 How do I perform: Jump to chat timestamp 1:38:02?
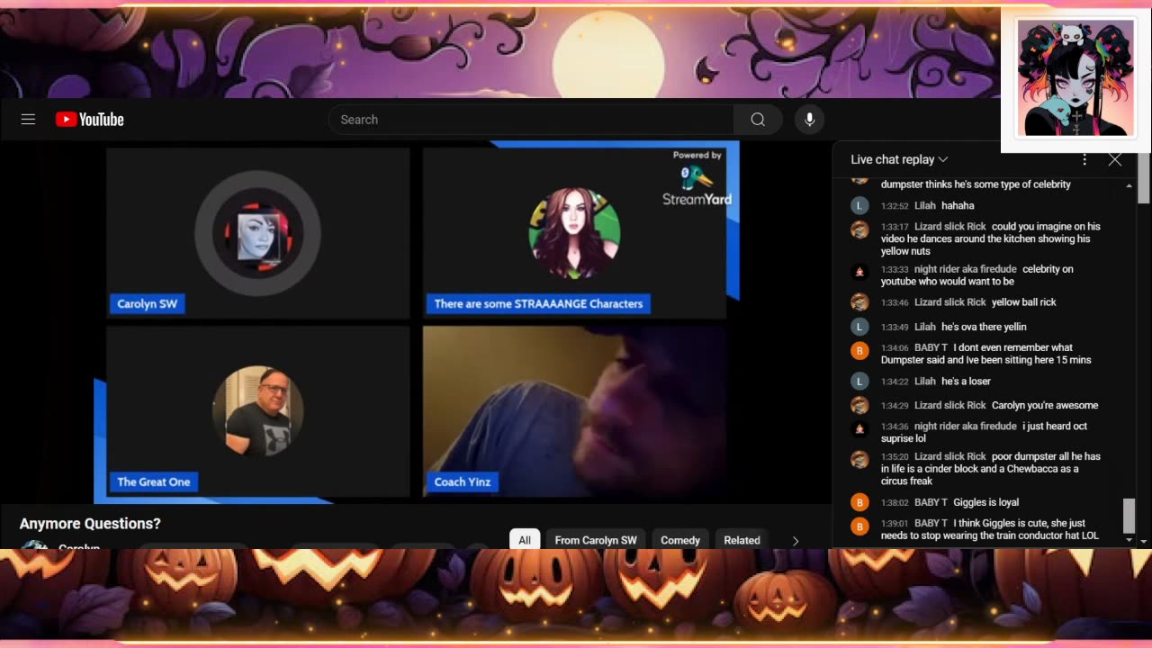pos(895,502)
